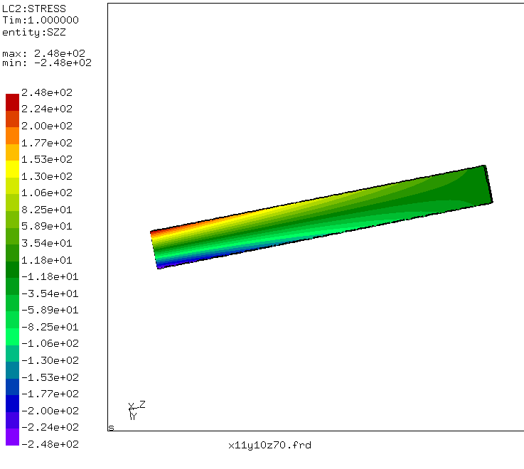Click the XYZ coordinate axes triad

pyautogui.click(x=137, y=410)
